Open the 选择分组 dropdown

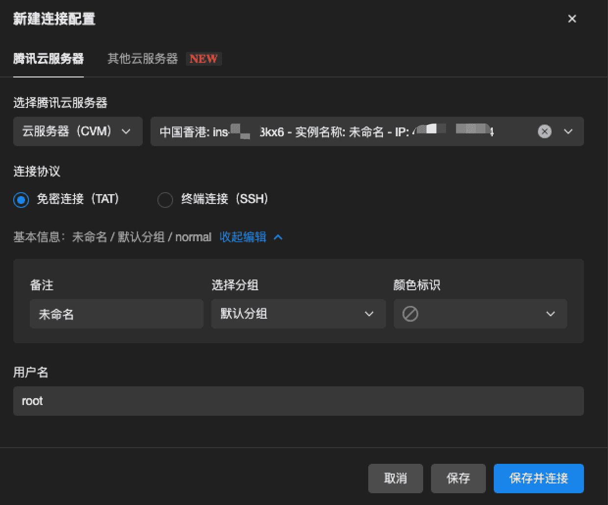[x=298, y=314]
